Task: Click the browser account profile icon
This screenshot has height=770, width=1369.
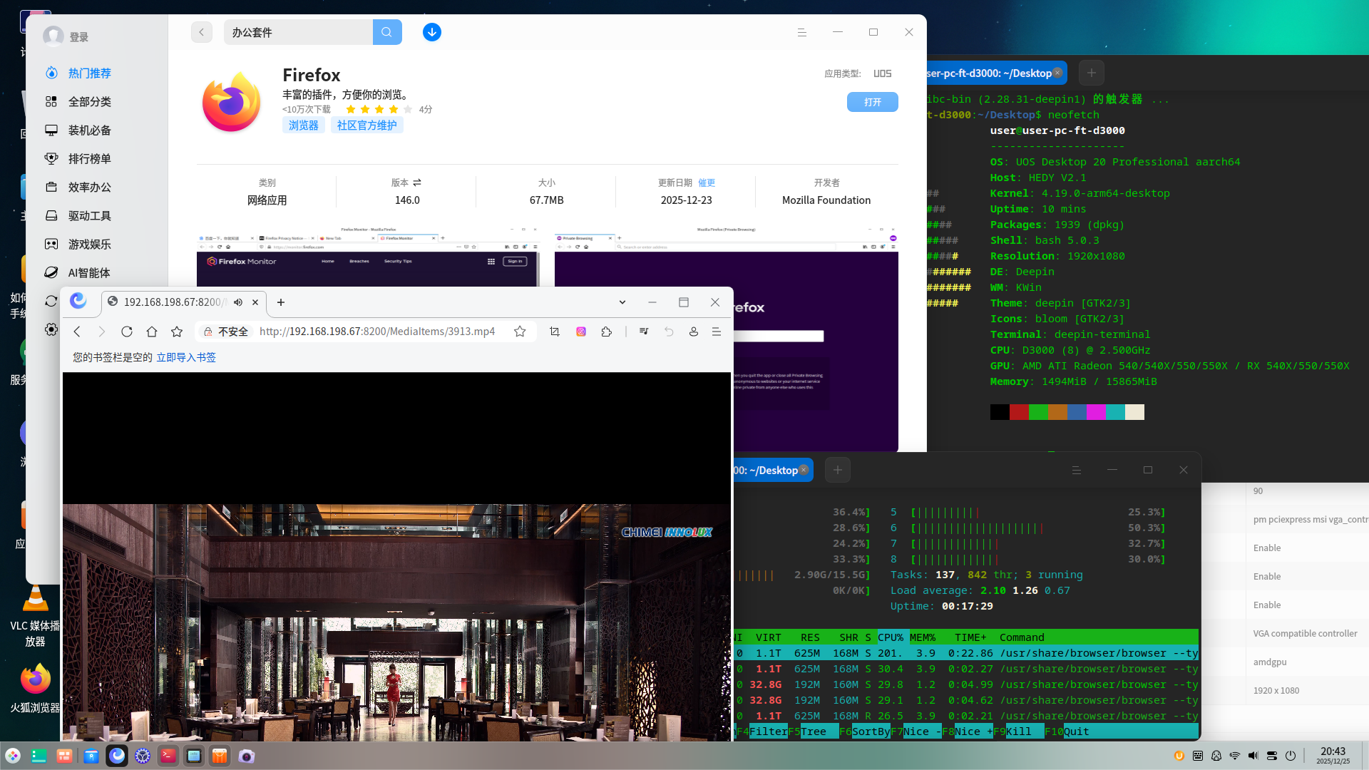Action: click(x=693, y=332)
